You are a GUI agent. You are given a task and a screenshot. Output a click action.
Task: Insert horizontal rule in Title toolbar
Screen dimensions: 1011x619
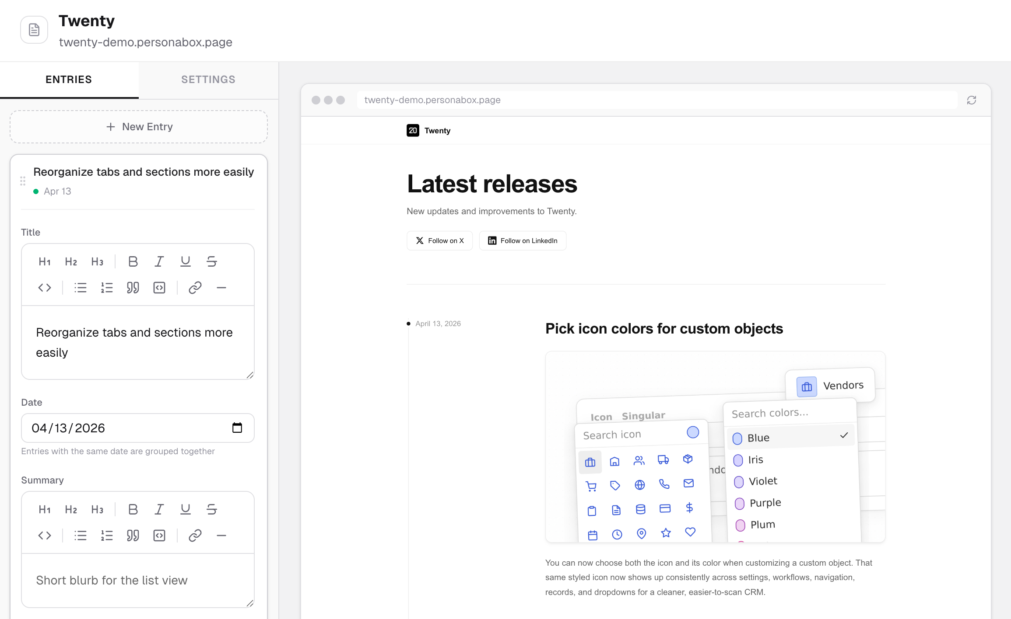pos(221,288)
